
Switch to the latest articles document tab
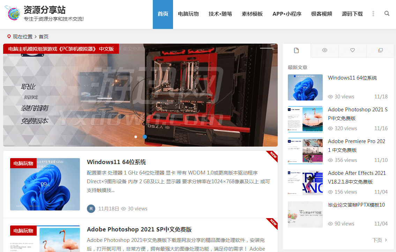point(297,51)
